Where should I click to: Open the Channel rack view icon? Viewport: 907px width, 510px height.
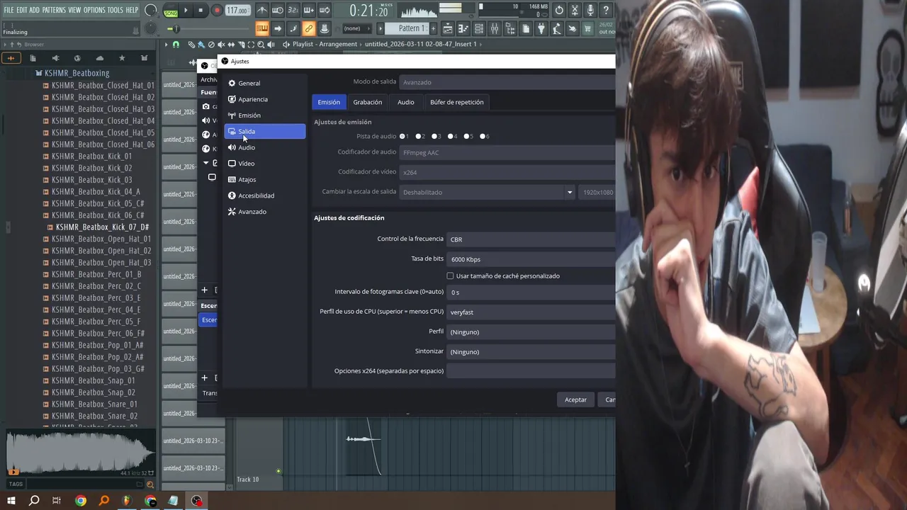pyautogui.click(x=479, y=29)
